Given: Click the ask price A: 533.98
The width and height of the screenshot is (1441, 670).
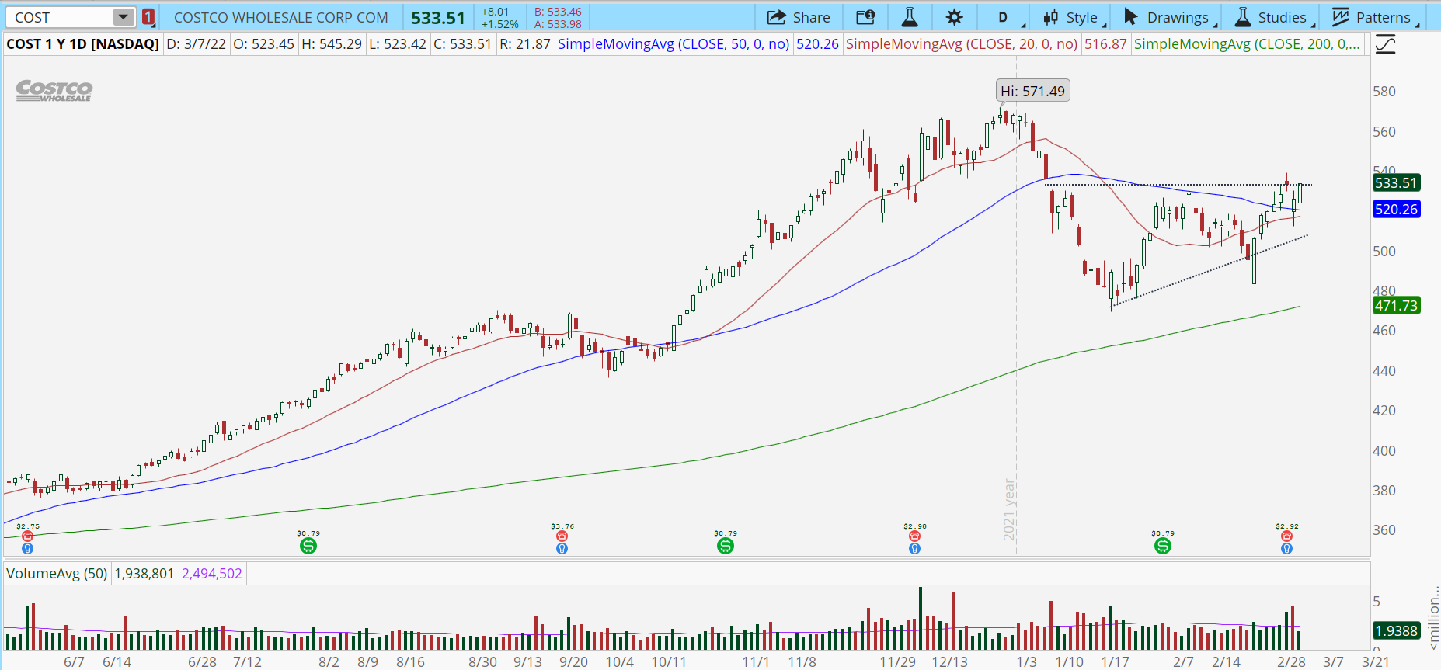Looking at the screenshot, I should pyautogui.click(x=558, y=24).
